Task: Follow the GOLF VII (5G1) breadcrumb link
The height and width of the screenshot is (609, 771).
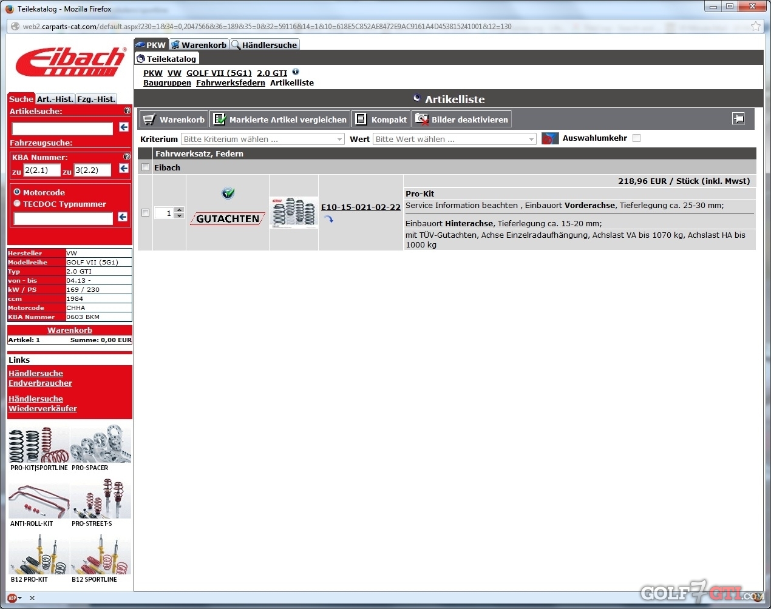Action: tap(219, 73)
